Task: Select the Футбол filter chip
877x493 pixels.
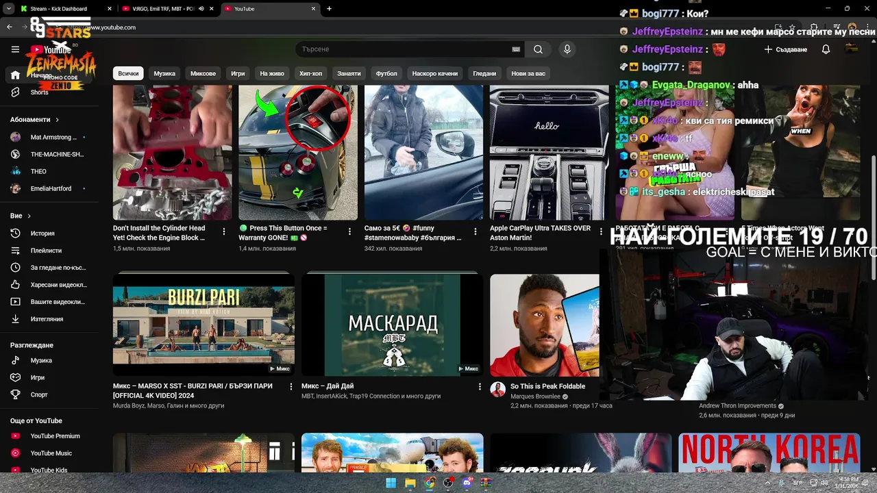Action: (386, 73)
